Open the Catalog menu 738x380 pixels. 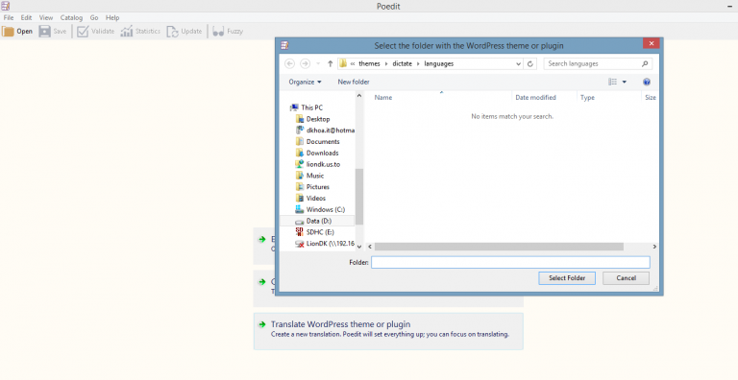pos(71,18)
